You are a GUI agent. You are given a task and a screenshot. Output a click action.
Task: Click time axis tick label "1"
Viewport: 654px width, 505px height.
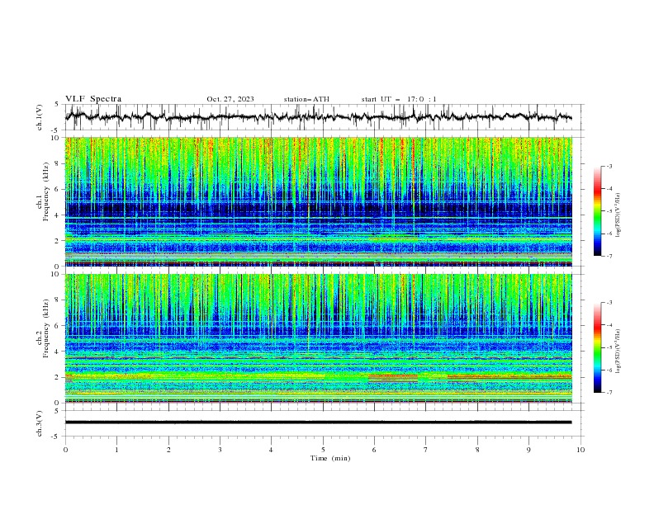116,450
